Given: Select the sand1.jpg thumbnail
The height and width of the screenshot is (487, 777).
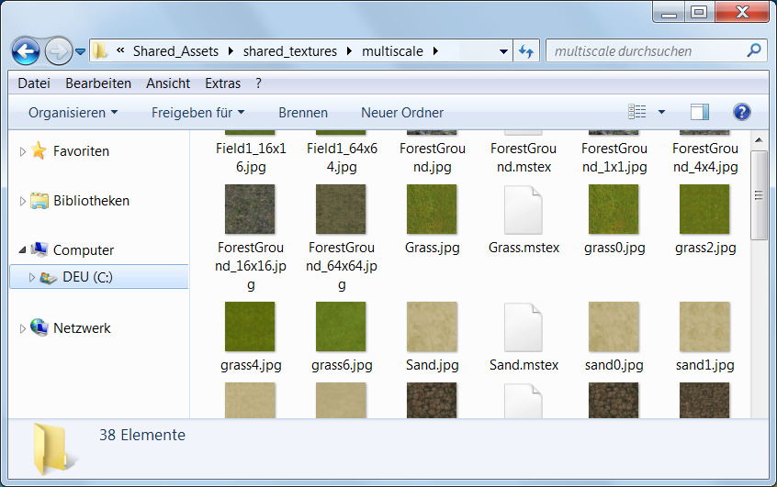Looking at the screenshot, I should click(x=704, y=327).
